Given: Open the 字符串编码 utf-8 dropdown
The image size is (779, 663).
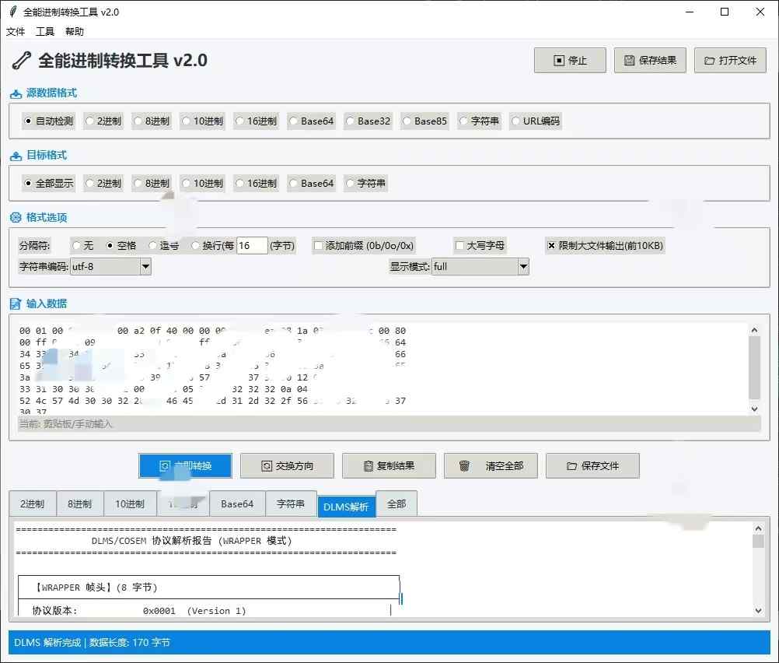Looking at the screenshot, I should [x=145, y=267].
